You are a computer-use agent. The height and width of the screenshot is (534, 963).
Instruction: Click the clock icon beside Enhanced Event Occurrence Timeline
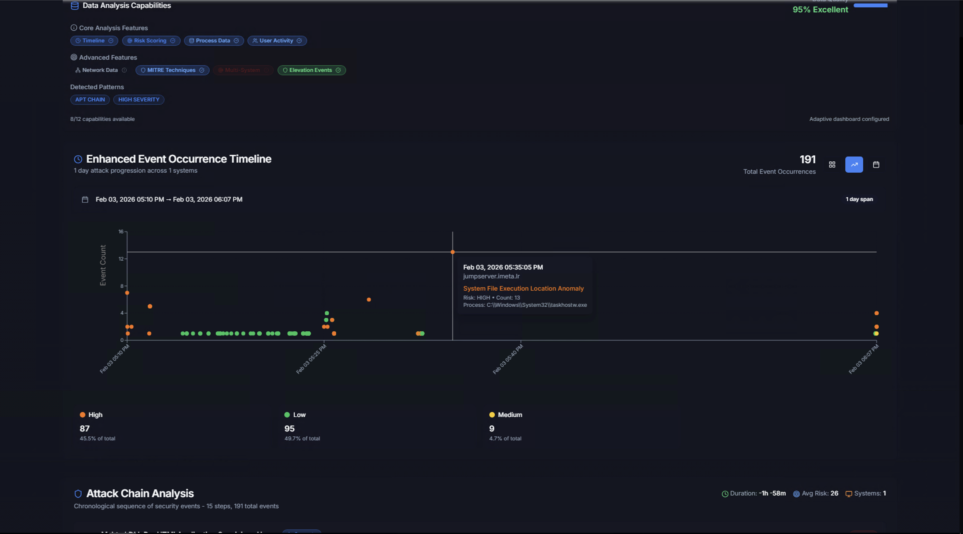click(x=77, y=159)
